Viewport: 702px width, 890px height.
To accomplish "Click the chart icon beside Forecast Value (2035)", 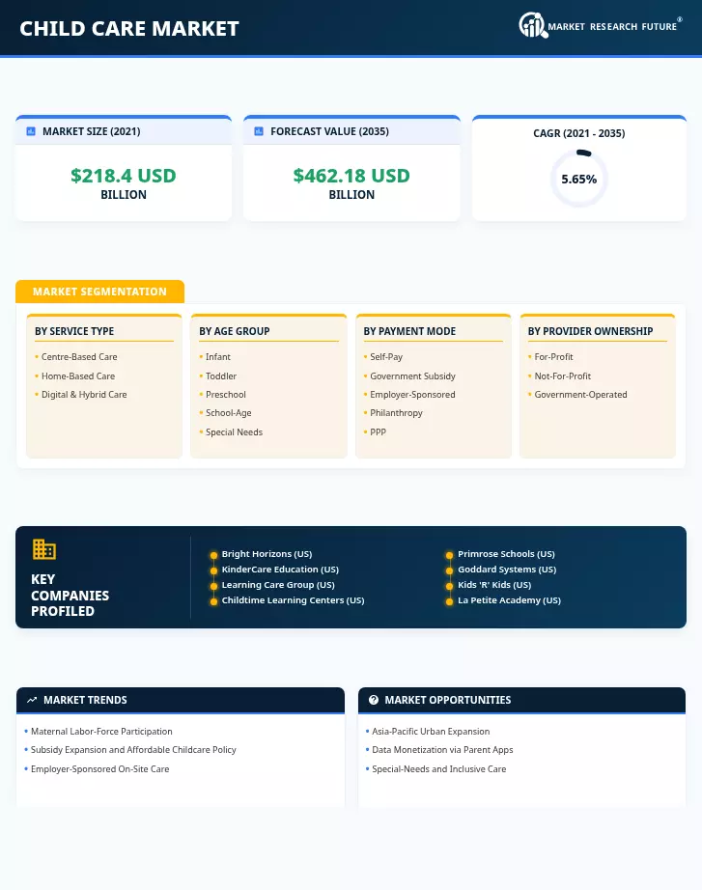I will click(259, 131).
